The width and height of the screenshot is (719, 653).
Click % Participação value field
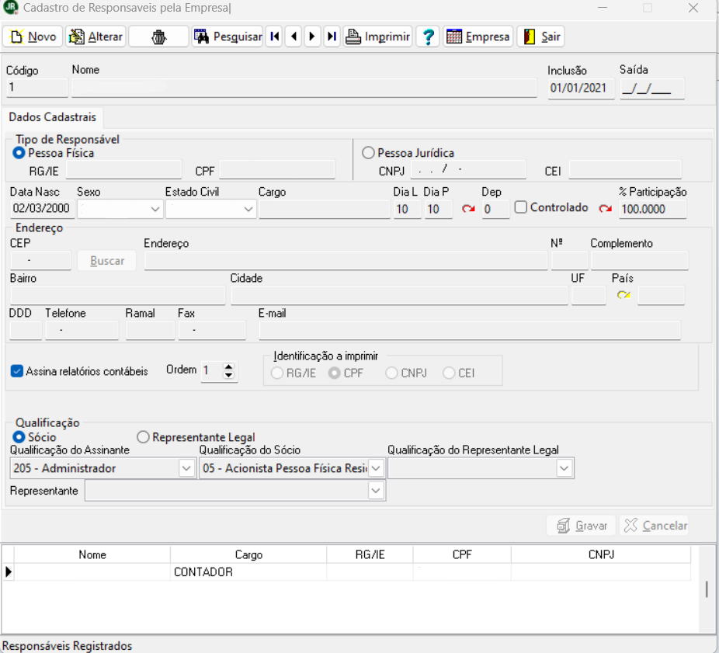[x=652, y=209]
